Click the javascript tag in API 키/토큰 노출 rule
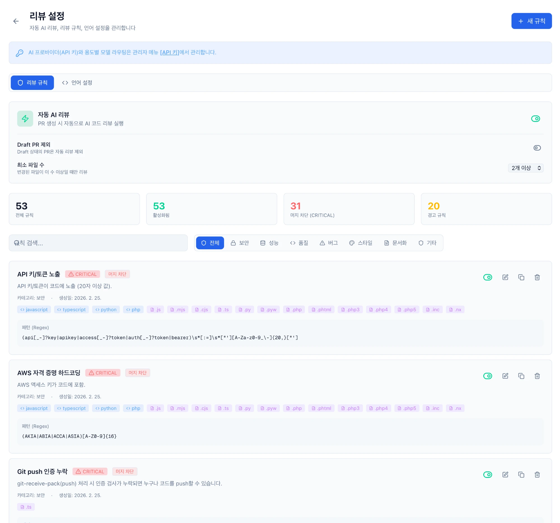The width and height of the screenshot is (560, 523). coord(34,310)
